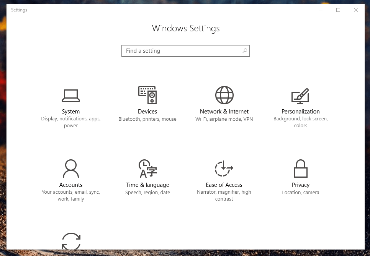The width and height of the screenshot is (370, 256).
Task: Click the magnifier icon in search box
Action: pyautogui.click(x=245, y=51)
